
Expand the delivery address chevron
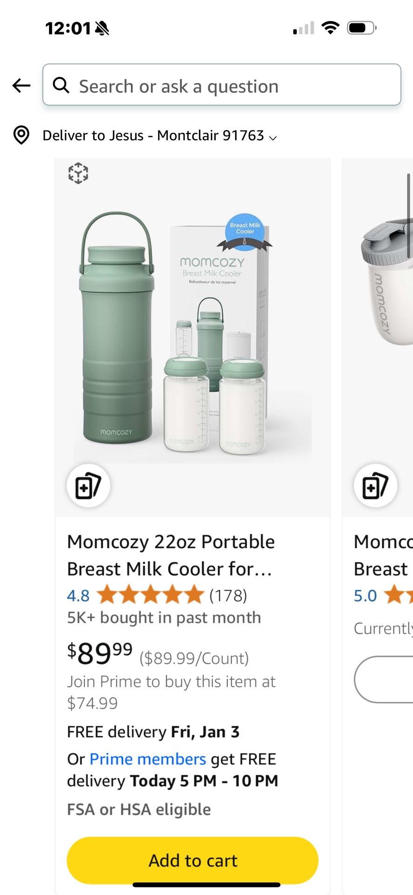point(273,138)
